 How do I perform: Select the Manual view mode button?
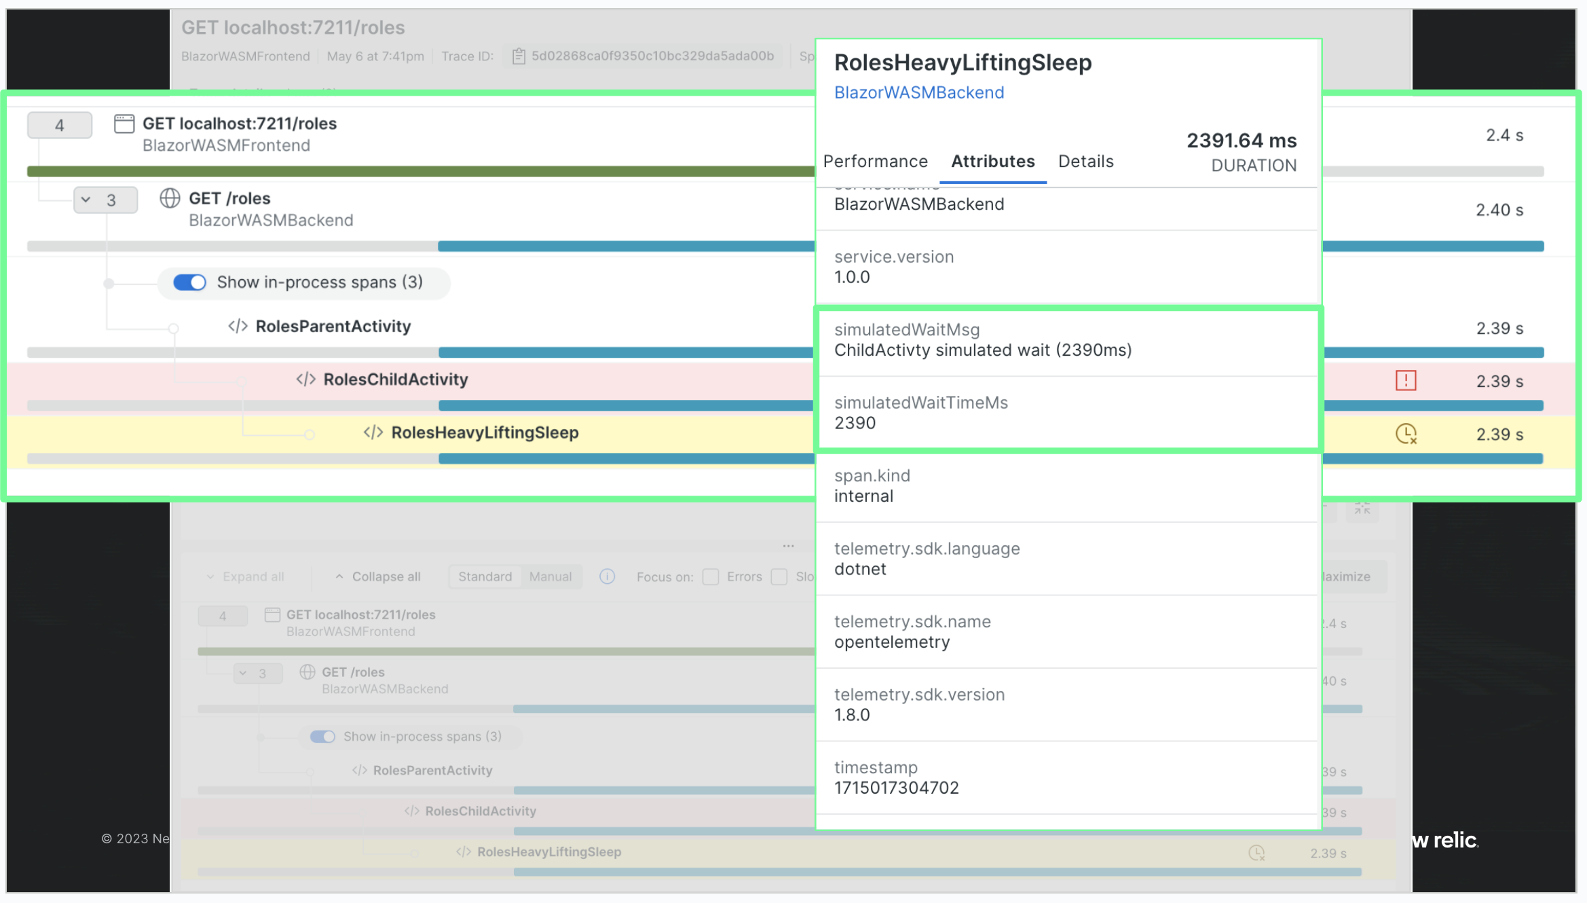pyautogui.click(x=550, y=576)
